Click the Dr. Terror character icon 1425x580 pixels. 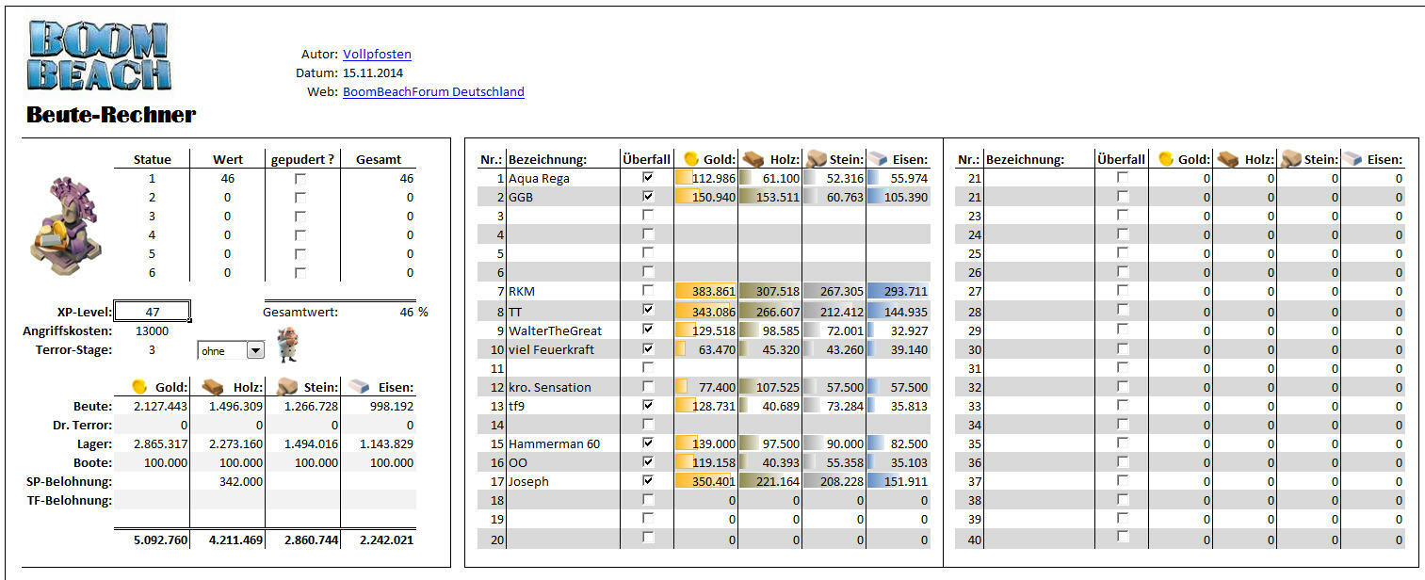pyautogui.click(x=287, y=346)
